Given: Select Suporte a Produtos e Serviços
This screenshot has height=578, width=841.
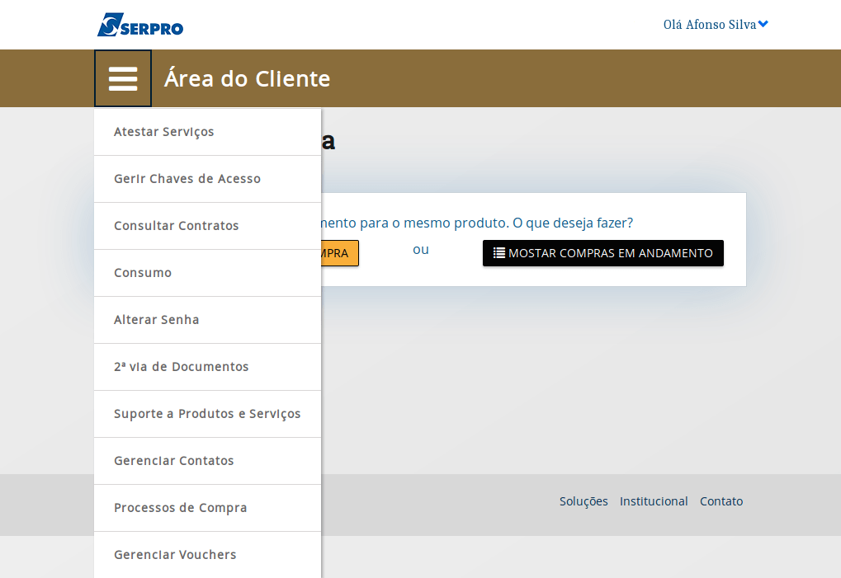Looking at the screenshot, I should point(207,414).
